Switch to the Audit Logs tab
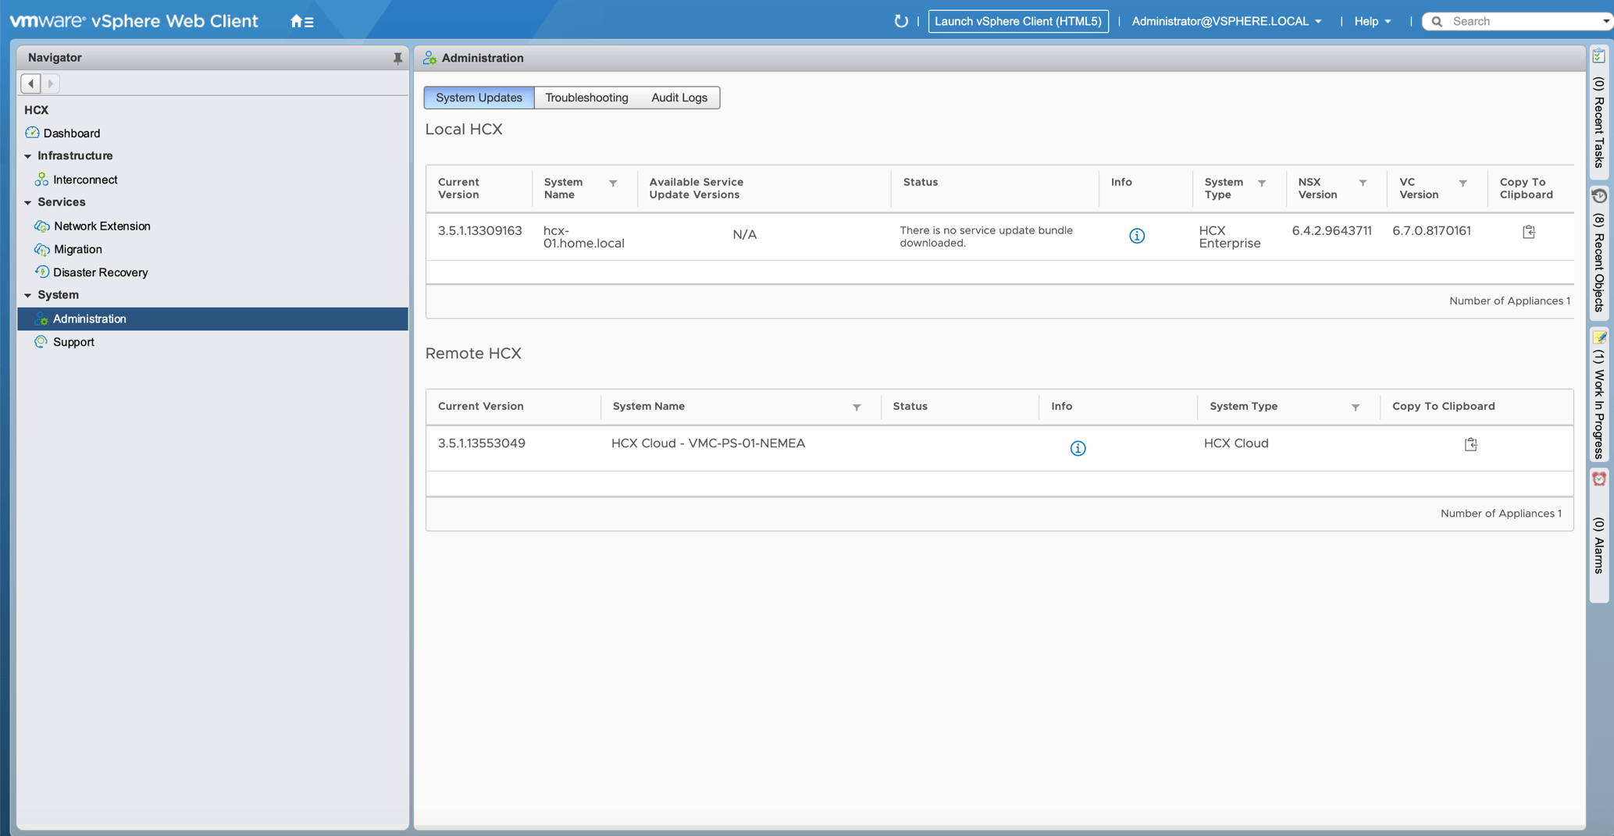This screenshot has width=1614, height=836. [x=679, y=98]
